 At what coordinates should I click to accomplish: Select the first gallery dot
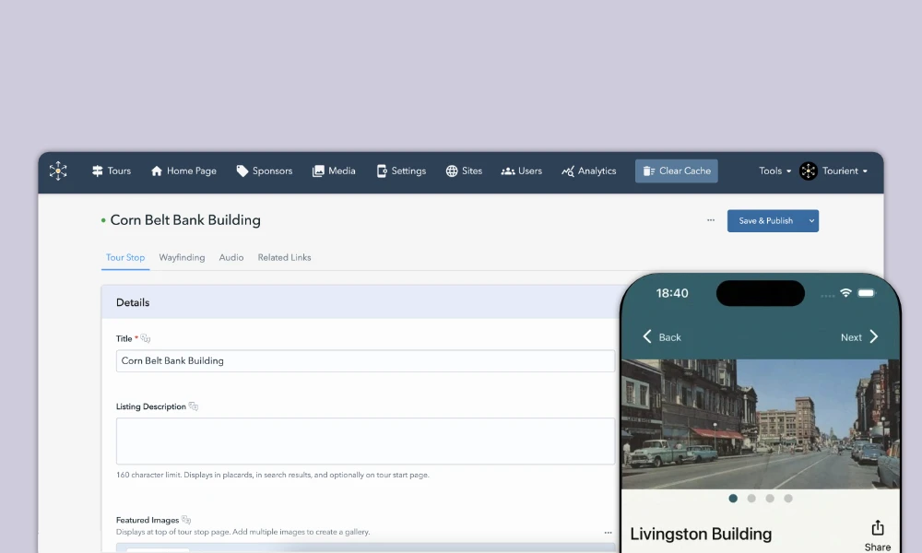(733, 499)
